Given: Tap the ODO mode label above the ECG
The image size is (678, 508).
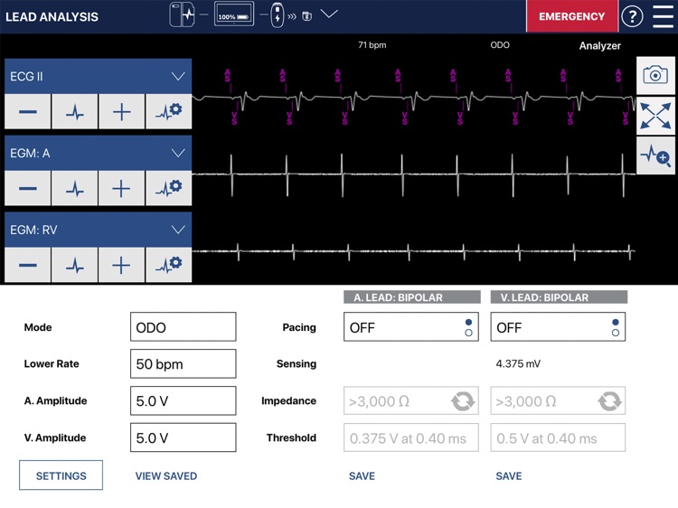Looking at the screenshot, I should (500, 45).
